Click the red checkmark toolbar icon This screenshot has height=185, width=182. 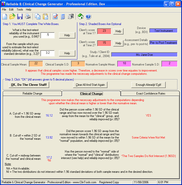55,17
